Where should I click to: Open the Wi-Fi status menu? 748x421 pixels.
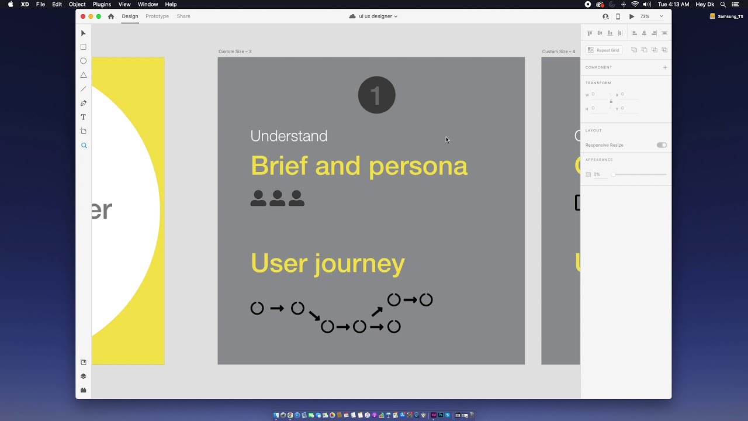[x=635, y=4]
